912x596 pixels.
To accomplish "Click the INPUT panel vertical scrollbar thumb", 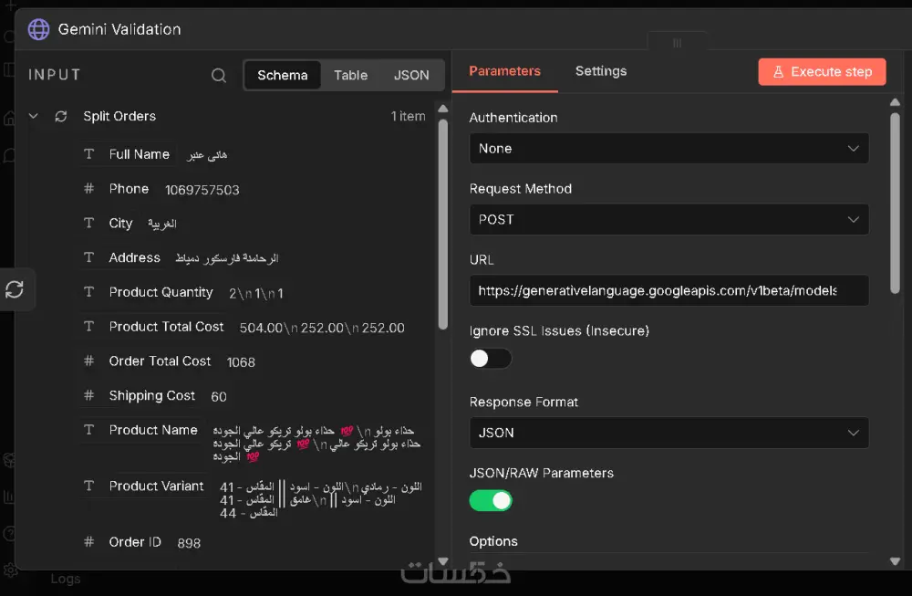I will (443, 225).
